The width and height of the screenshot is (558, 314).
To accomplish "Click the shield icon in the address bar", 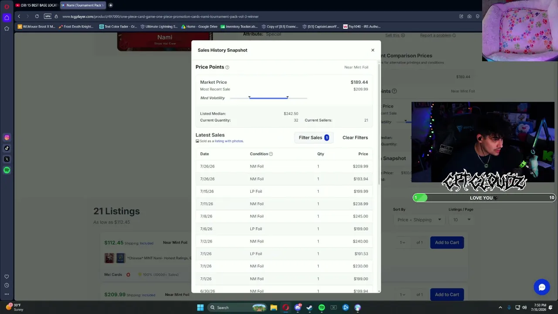I will coord(478,17).
